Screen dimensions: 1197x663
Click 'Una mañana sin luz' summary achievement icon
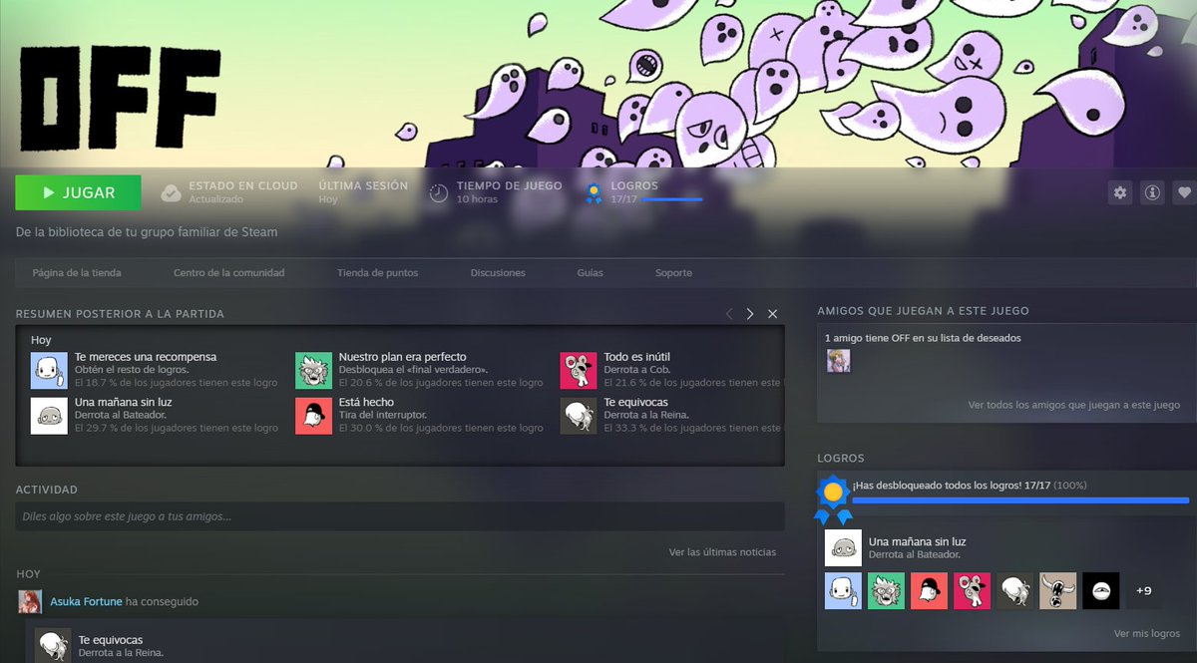coord(49,416)
